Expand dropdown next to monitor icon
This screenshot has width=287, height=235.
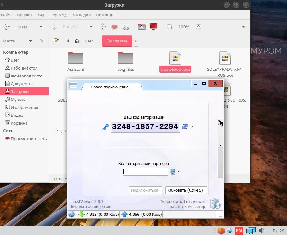coord(179,172)
